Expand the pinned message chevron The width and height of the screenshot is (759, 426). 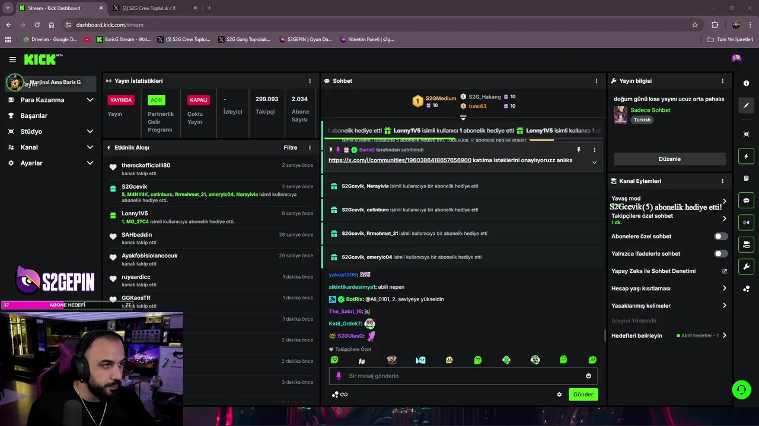(x=594, y=163)
